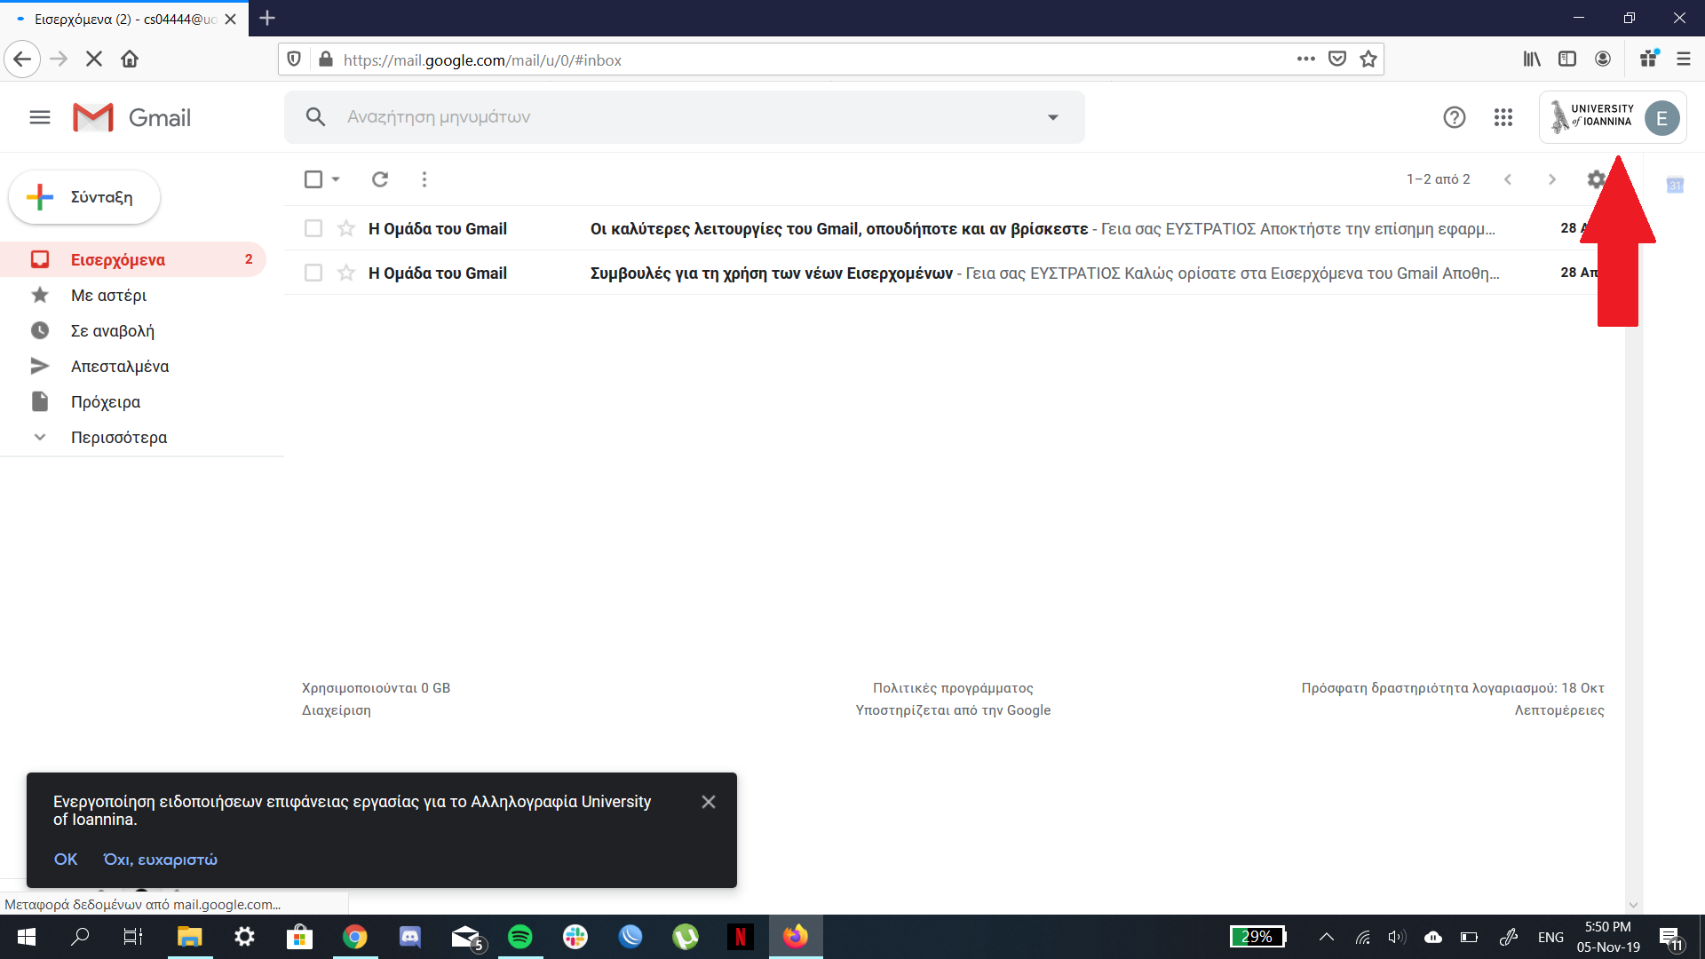This screenshot has width=1705, height=959.
Task: Click the Gmail refresh icon
Action: (x=380, y=179)
